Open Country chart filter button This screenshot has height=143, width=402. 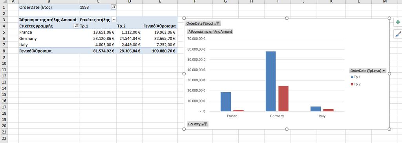point(197,124)
